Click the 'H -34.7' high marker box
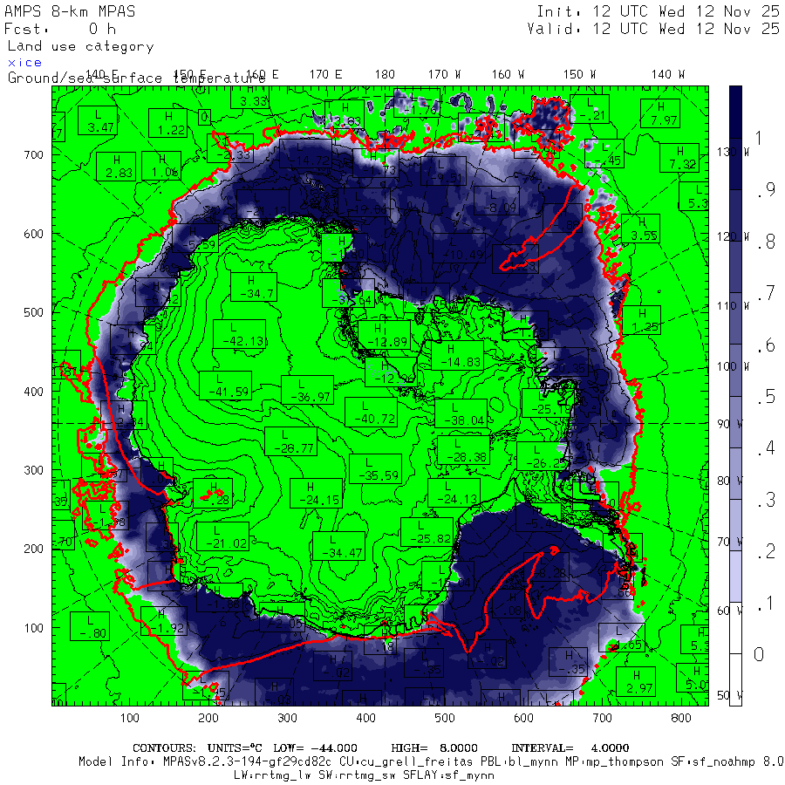 pyautogui.click(x=254, y=287)
